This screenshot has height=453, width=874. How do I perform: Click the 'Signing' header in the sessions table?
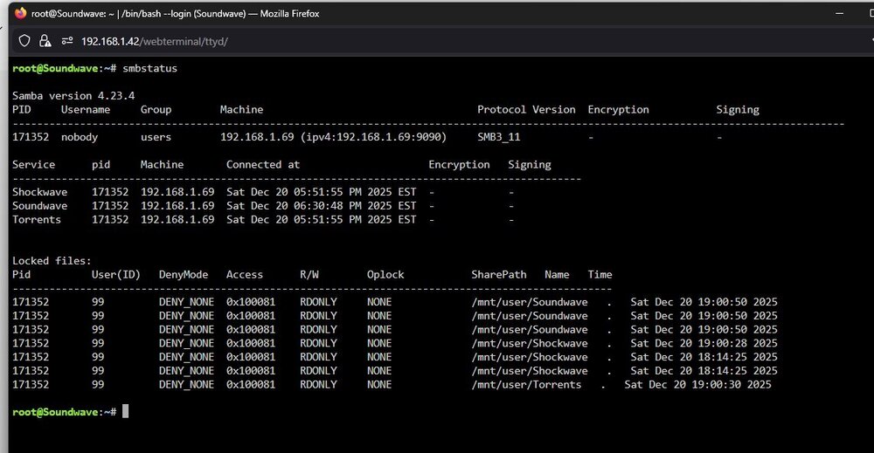tap(738, 110)
